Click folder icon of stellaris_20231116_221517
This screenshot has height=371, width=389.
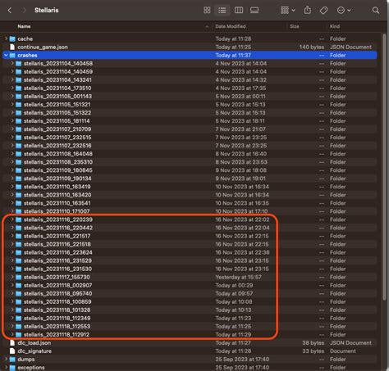click(x=19, y=236)
